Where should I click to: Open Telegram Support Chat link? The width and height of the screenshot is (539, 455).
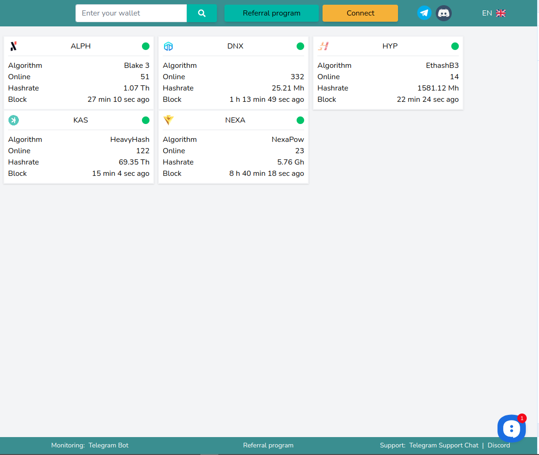(443, 445)
